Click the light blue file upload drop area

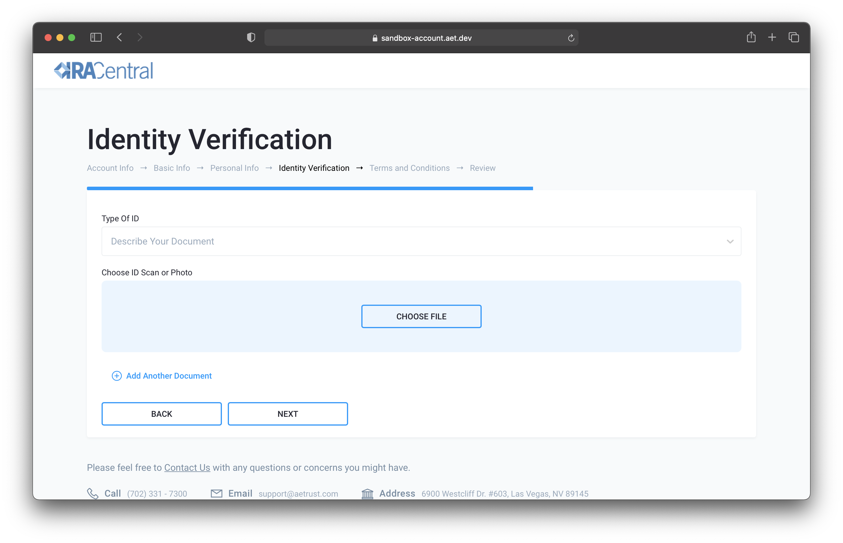point(421,316)
